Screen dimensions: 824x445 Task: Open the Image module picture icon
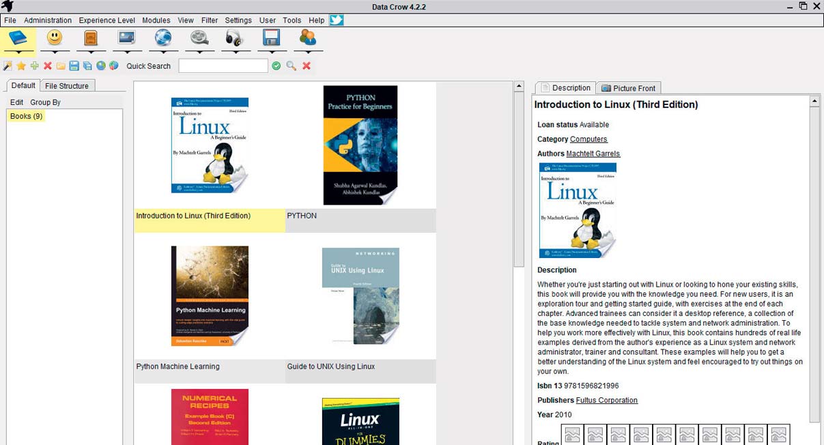click(x=127, y=38)
